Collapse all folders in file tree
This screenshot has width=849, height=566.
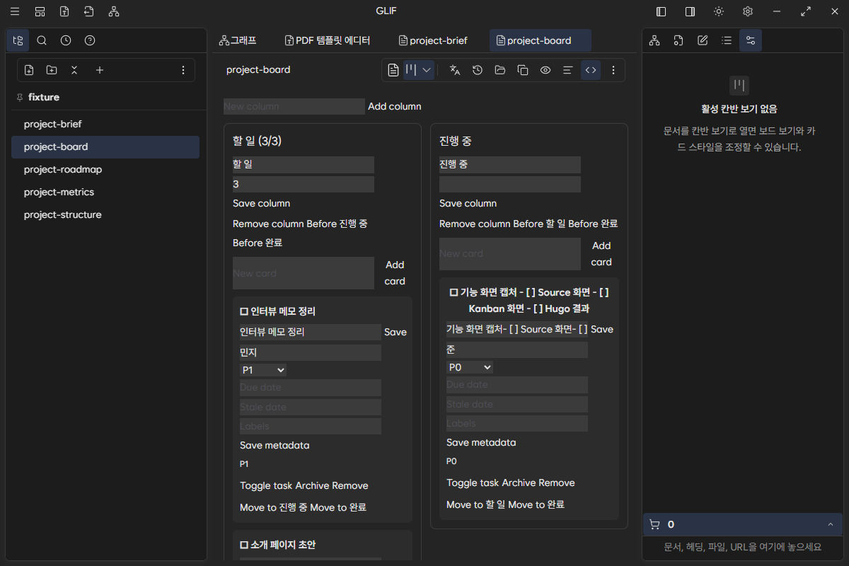[x=74, y=70]
